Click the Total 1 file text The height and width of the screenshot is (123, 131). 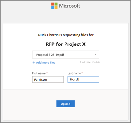tap(85, 62)
